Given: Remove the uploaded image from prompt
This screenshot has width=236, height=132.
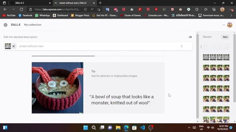Looking at the screenshot, I should coord(14,46).
